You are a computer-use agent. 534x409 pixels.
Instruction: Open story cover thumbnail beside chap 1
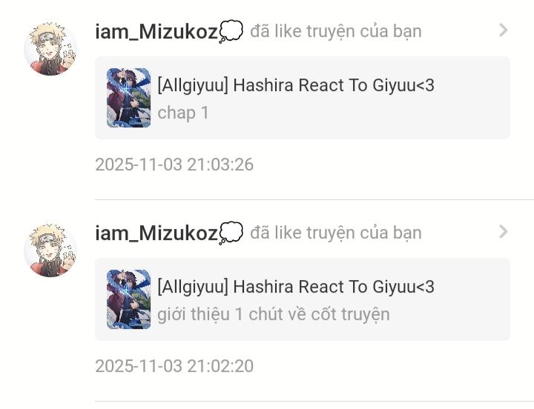[129, 98]
